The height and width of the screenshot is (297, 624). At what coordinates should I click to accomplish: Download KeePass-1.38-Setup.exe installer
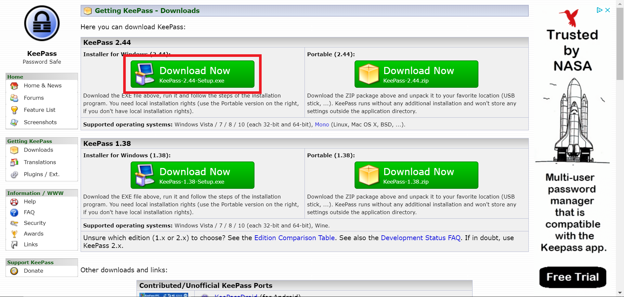click(192, 175)
